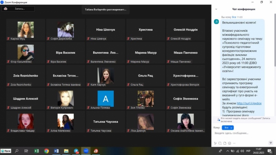The width and height of the screenshot is (276, 155).
Task: Click the format text icon in chat
Action: pos(215,143)
